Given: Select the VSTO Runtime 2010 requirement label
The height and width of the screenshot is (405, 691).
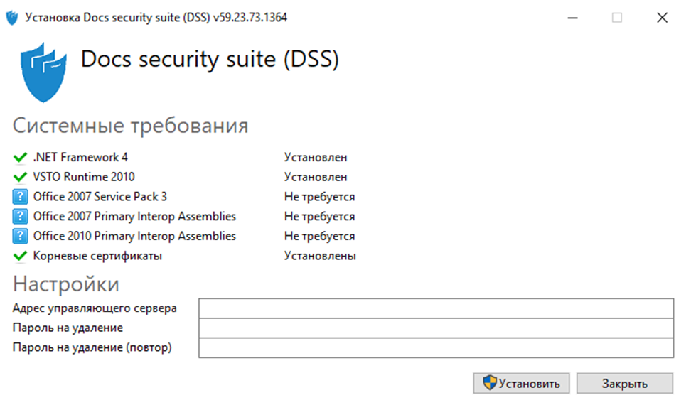Looking at the screenshot, I should pyautogui.click(x=84, y=177).
